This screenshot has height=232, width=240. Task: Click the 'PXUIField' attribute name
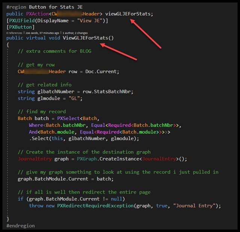[22, 21]
